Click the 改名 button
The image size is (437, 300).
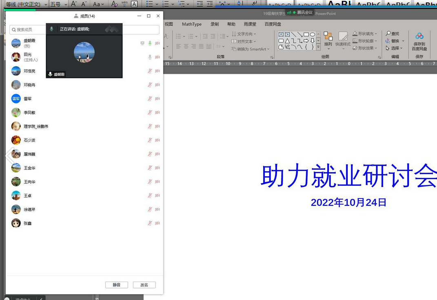click(144, 285)
